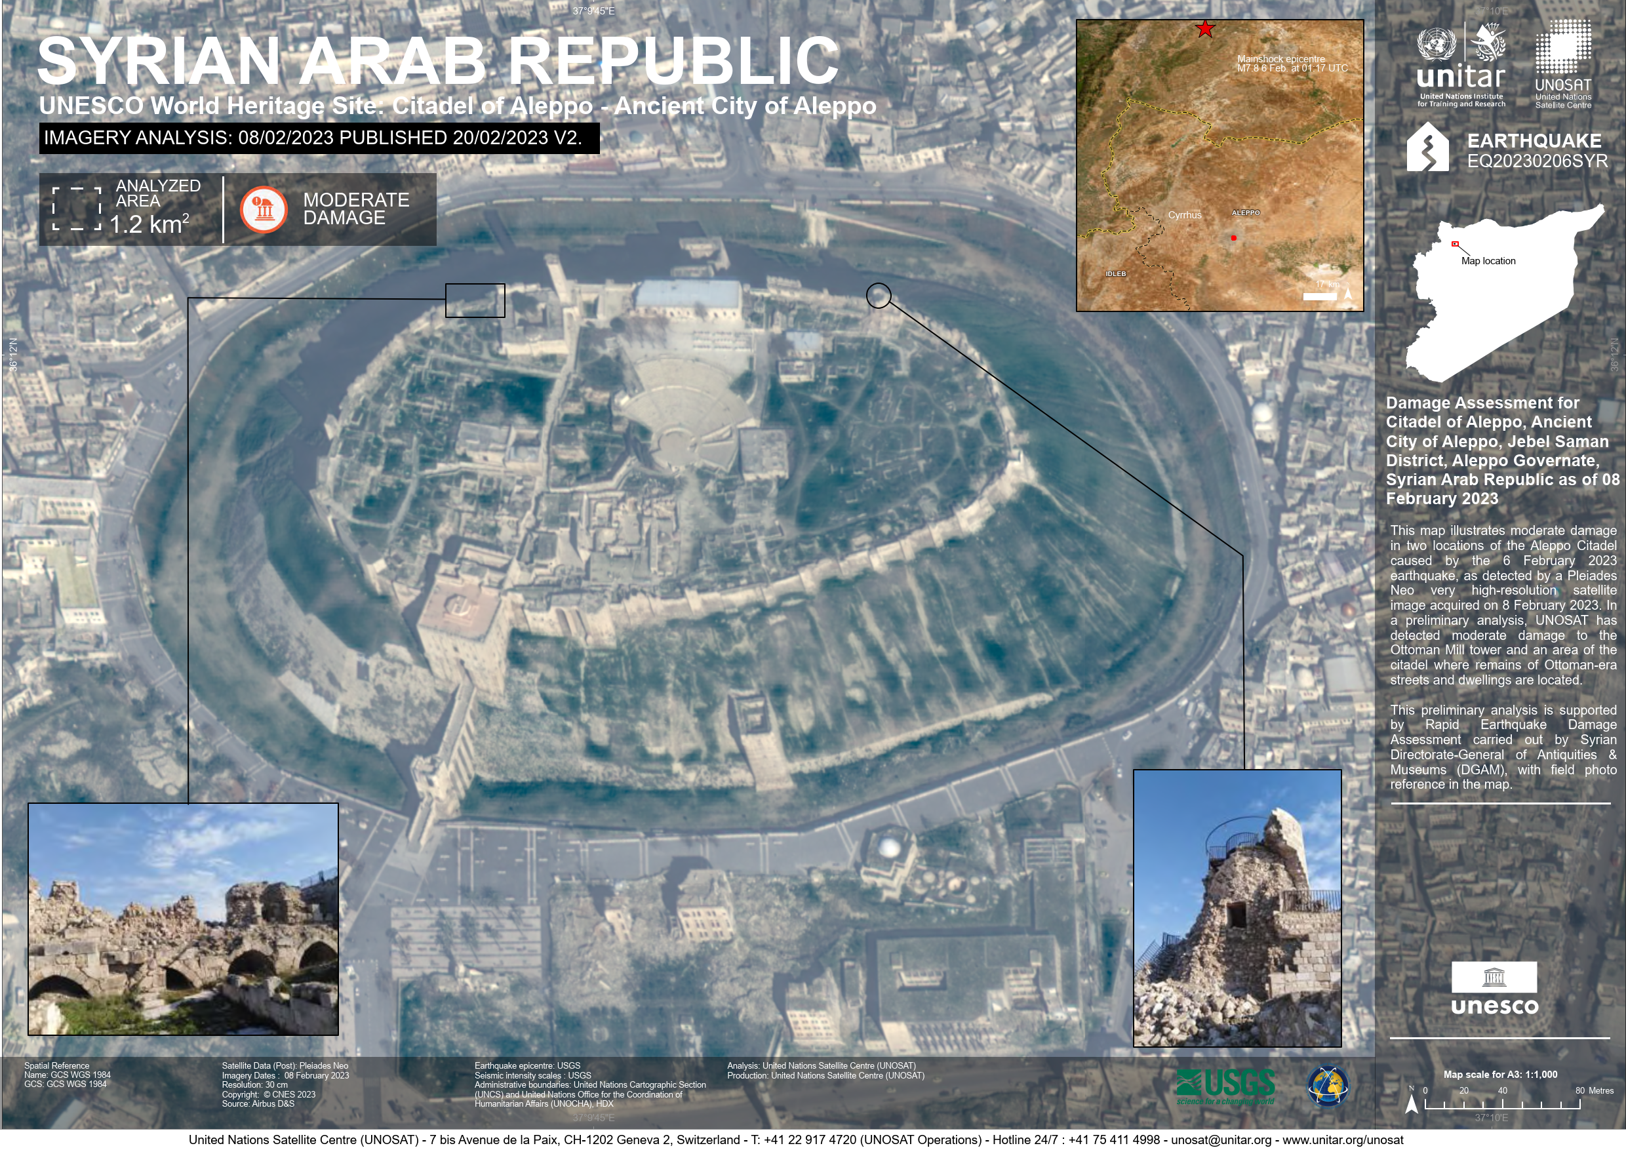The width and height of the screenshot is (1626, 1150).
Task: Click the unosat@unitar.org email address
Action: [1220, 1140]
